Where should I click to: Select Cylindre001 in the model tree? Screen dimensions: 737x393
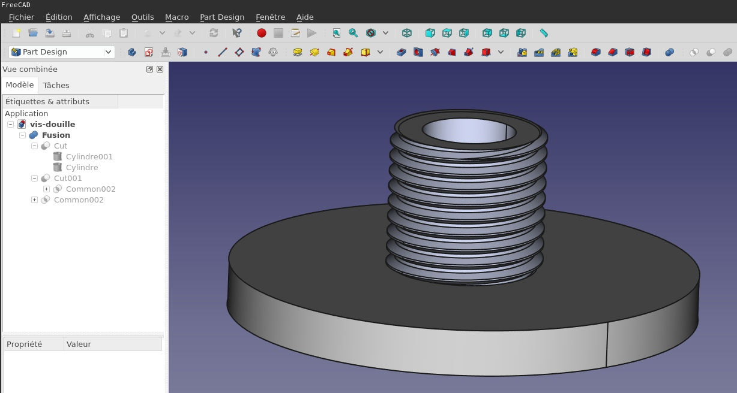pyautogui.click(x=89, y=156)
